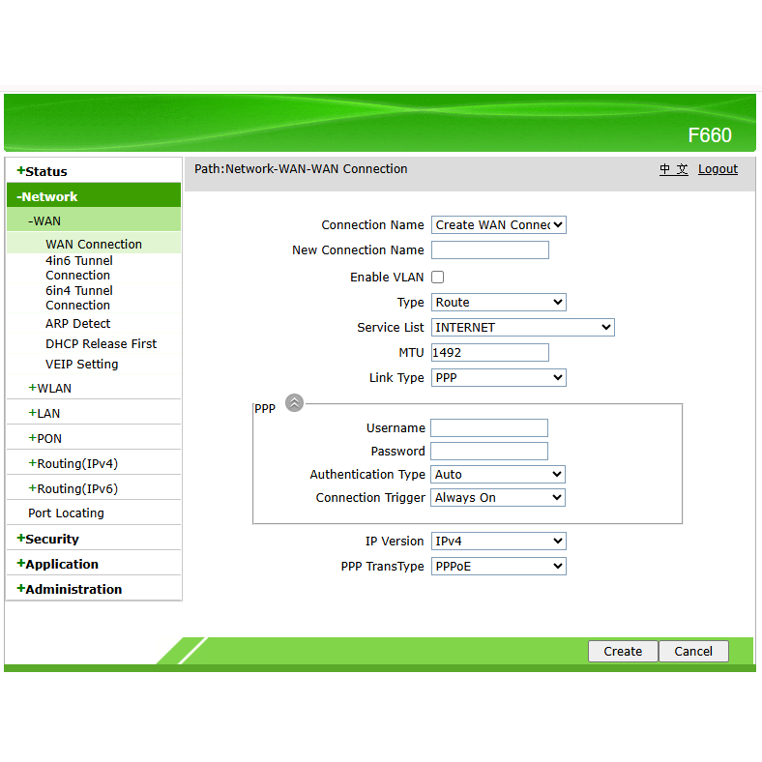Viewport: 762px width, 762px height.
Task: Switch language to Chinese (中文)
Action: pyautogui.click(x=674, y=169)
